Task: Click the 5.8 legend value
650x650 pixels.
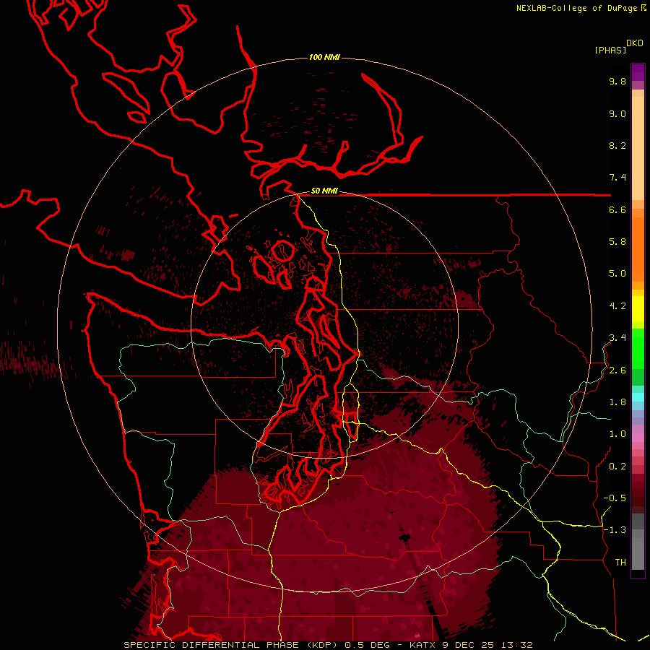Action: (617, 241)
